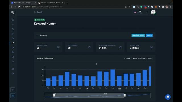Viewport: 182px width, 102px height.
Task: Open the delivery truck icon in the sidebar
Action: tap(13, 57)
